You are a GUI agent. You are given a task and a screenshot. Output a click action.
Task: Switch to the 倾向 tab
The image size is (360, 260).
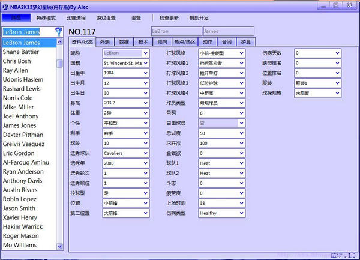pyautogui.click(x=162, y=42)
